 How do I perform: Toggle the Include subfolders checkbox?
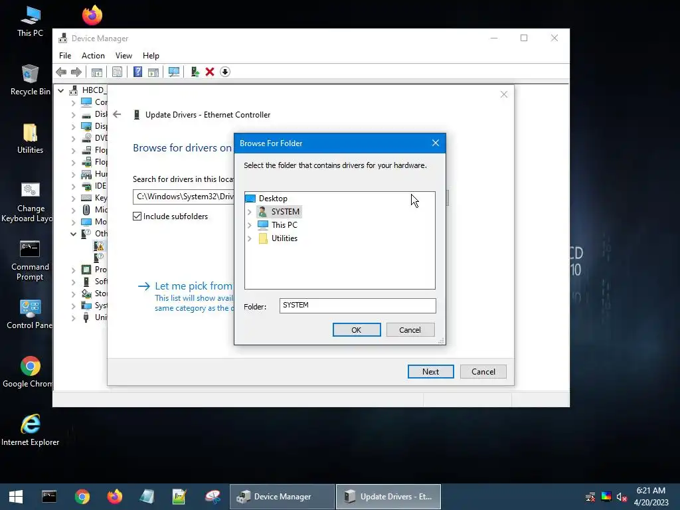(x=137, y=216)
